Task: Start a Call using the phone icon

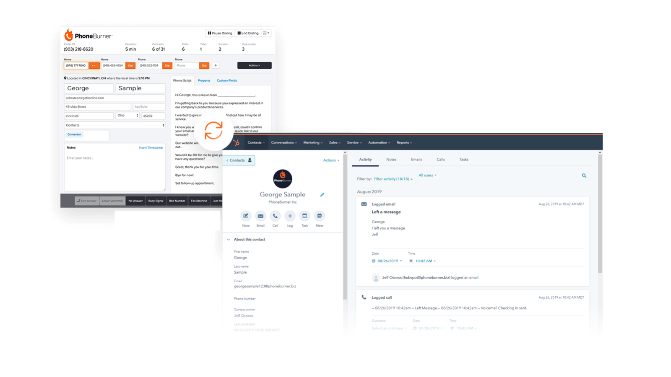Action: [x=275, y=217]
